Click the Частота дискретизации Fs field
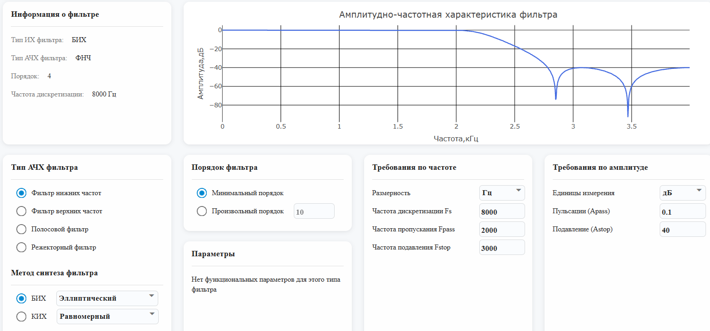The width and height of the screenshot is (710, 331). [501, 211]
